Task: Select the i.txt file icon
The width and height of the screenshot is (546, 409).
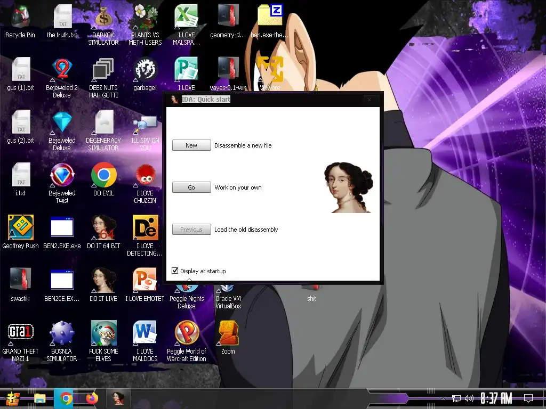Action: (x=21, y=175)
